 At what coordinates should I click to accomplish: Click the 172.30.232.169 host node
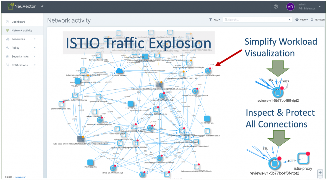click(x=207, y=119)
